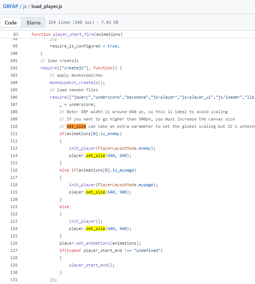Select line number 119
255x284 pixels.
click(x=14, y=192)
